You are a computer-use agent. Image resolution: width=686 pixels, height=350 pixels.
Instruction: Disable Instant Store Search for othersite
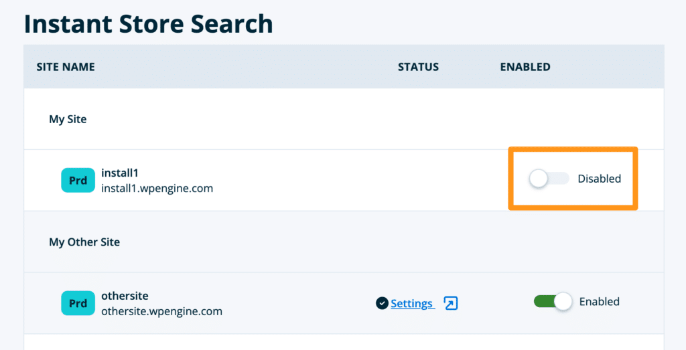(553, 302)
